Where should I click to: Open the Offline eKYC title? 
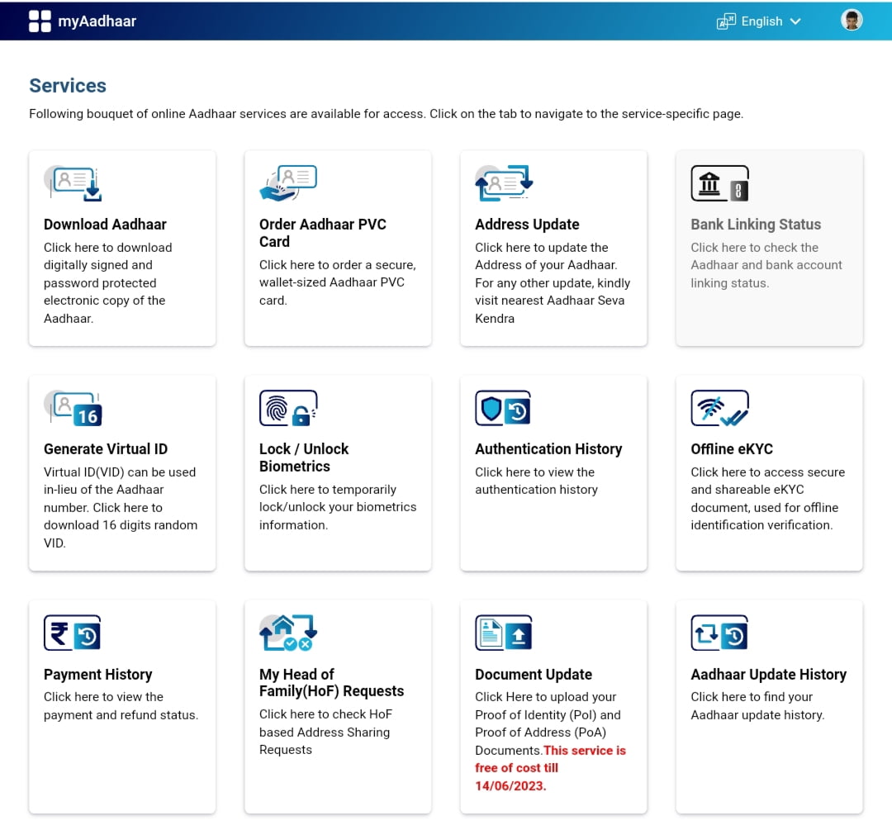click(x=732, y=448)
